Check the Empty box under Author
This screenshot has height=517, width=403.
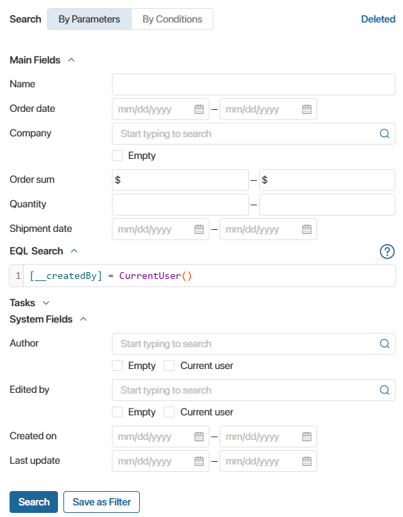(x=117, y=366)
